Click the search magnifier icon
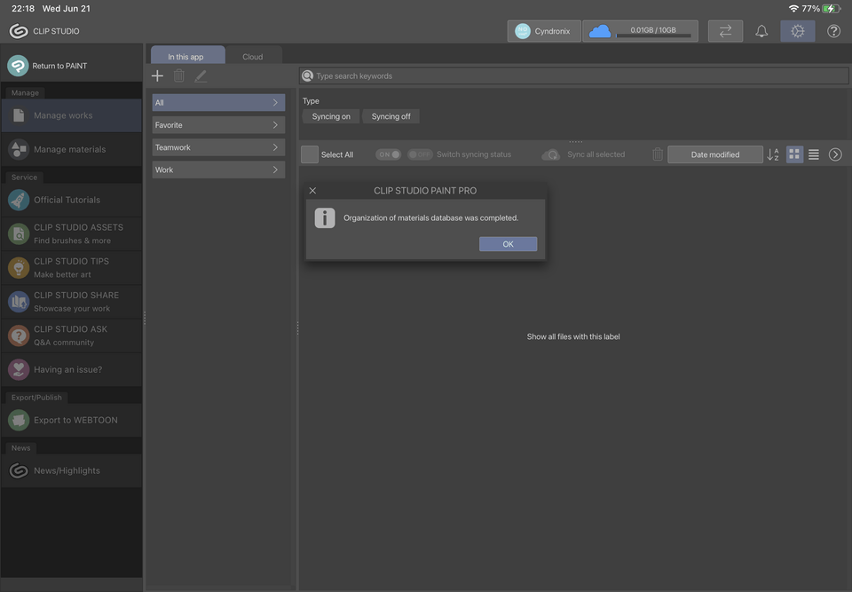 (x=308, y=76)
